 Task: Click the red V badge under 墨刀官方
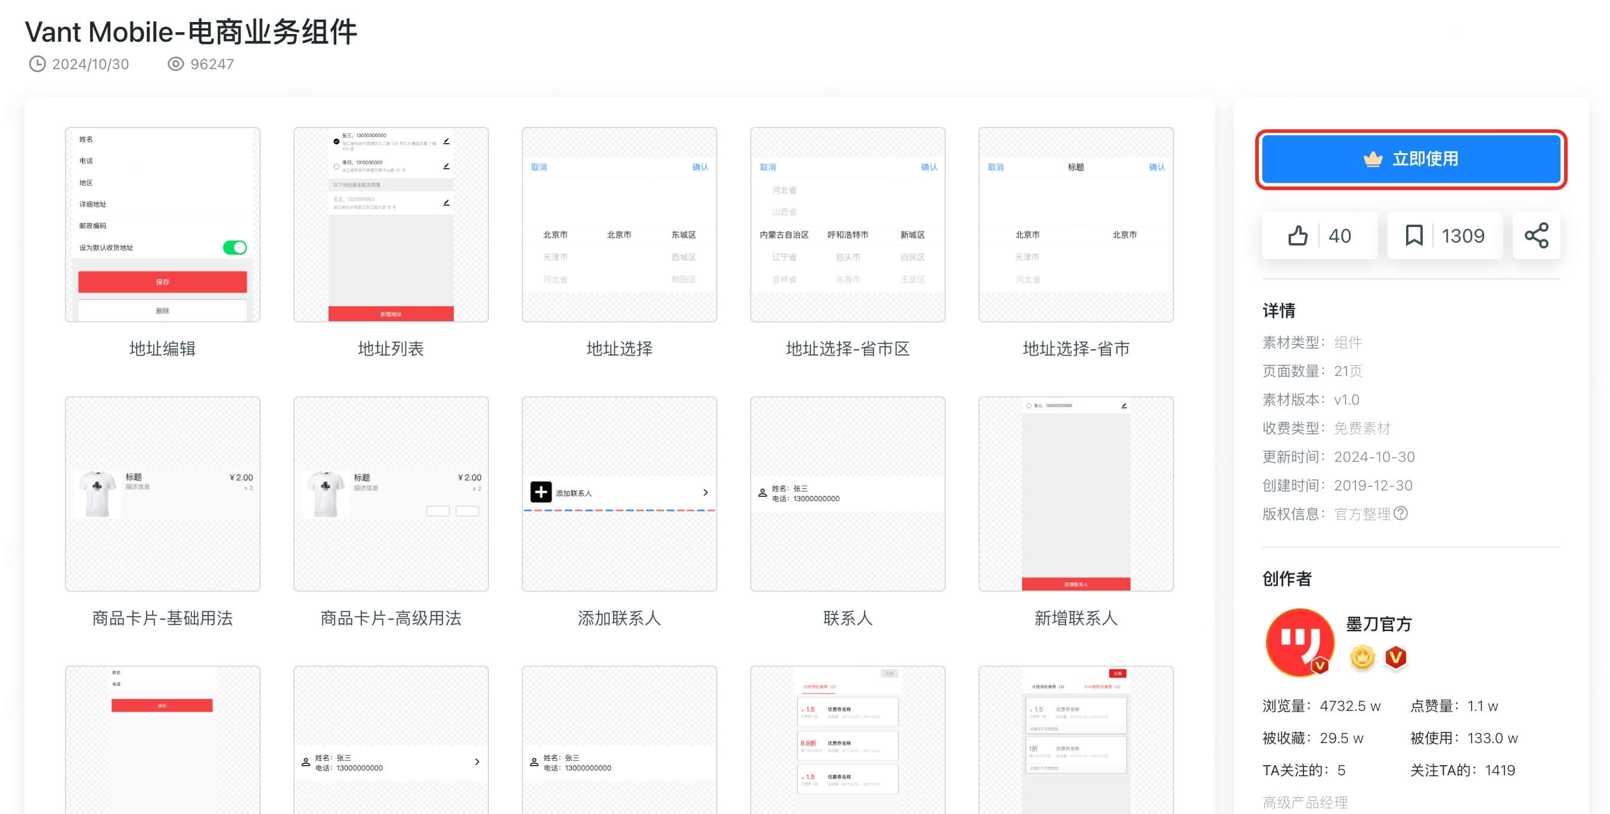pyautogui.click(x=1395, y=657)
